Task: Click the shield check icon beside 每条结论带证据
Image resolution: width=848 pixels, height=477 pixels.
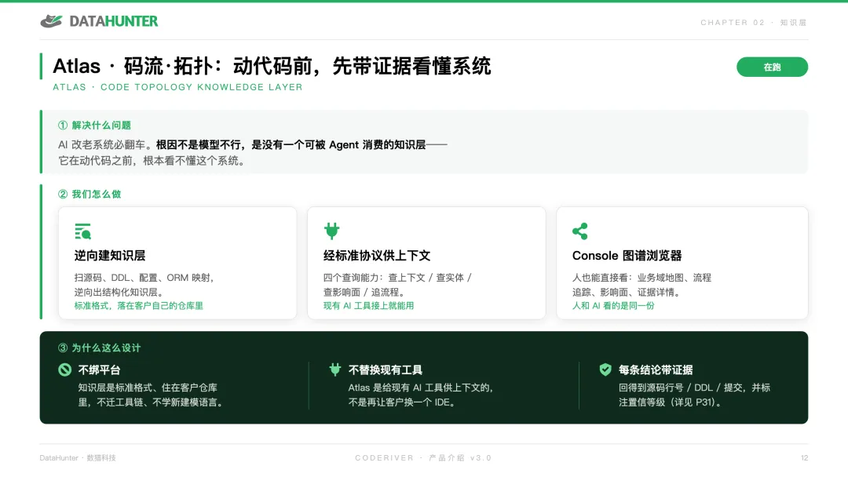Action: [605, 370]
